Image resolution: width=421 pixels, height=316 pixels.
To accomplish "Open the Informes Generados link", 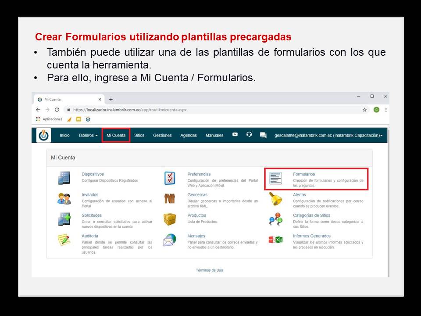I will (312, 236).
